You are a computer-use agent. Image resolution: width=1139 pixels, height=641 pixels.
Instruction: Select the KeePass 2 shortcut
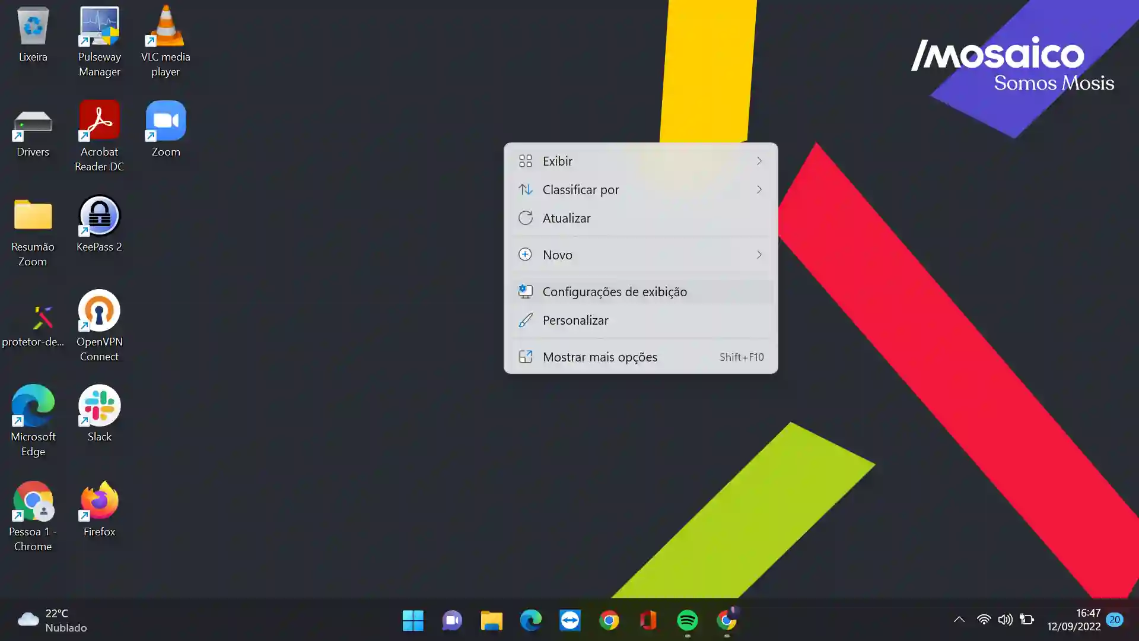coord(99,224)
